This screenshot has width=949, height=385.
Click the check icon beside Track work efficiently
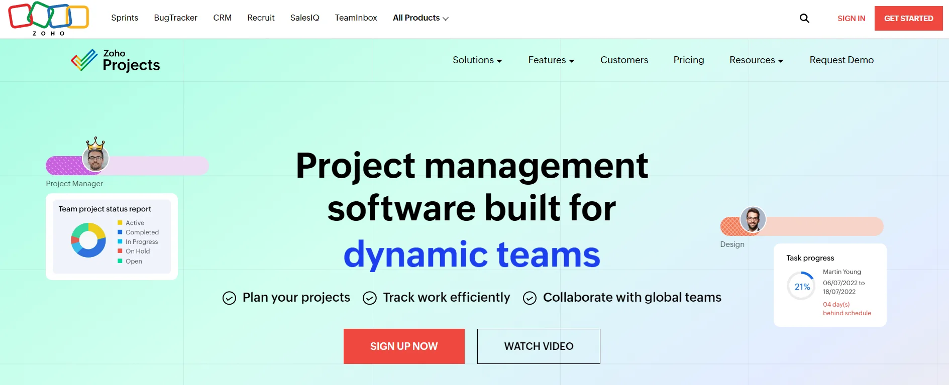(370, 298)
